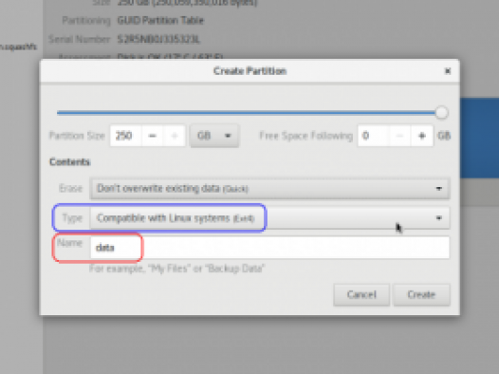
Task: Cancel the partition creation
Action: (x=361, y=295)
